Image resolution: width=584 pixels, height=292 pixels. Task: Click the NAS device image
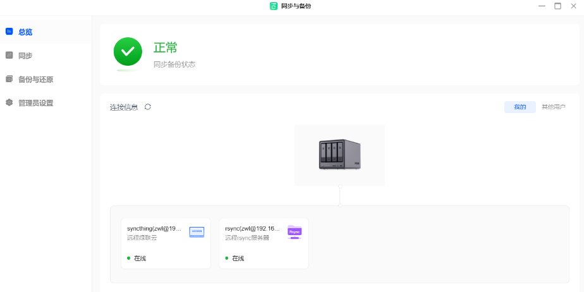click(339, 155)
